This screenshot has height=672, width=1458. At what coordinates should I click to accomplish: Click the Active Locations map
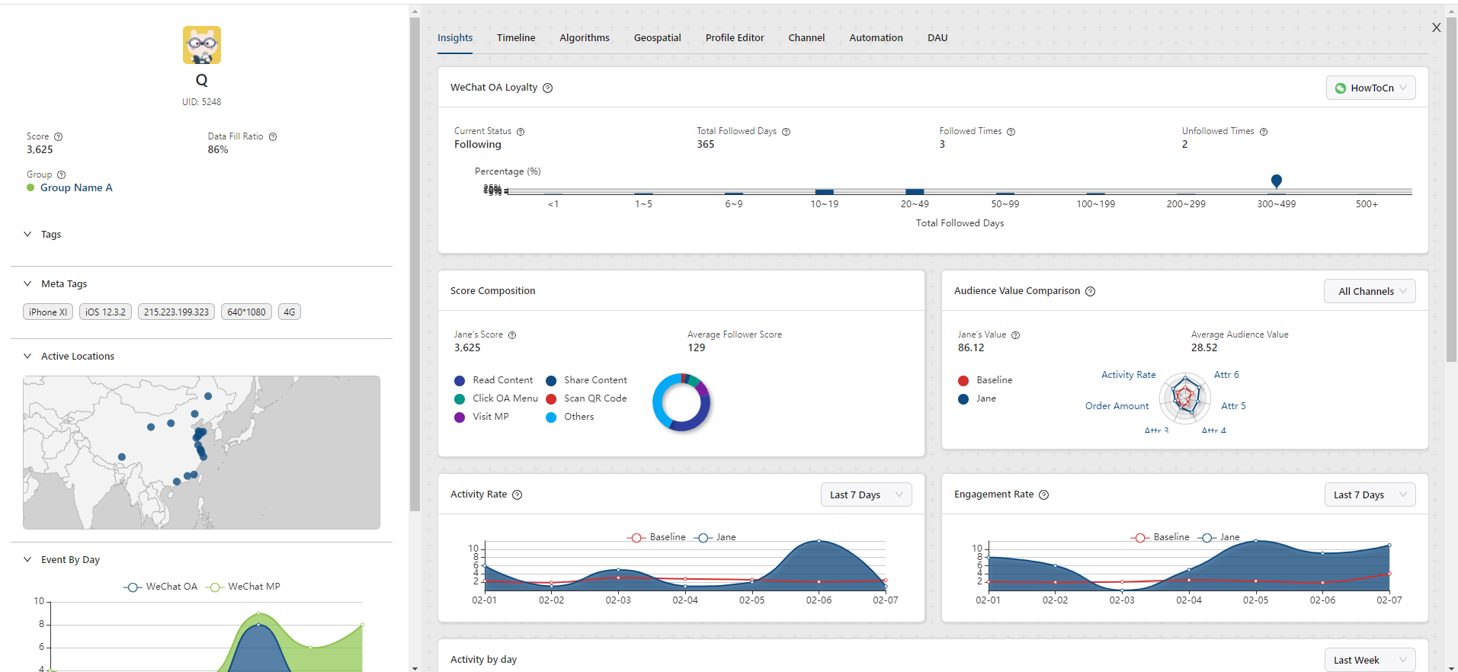coord(201,452)
